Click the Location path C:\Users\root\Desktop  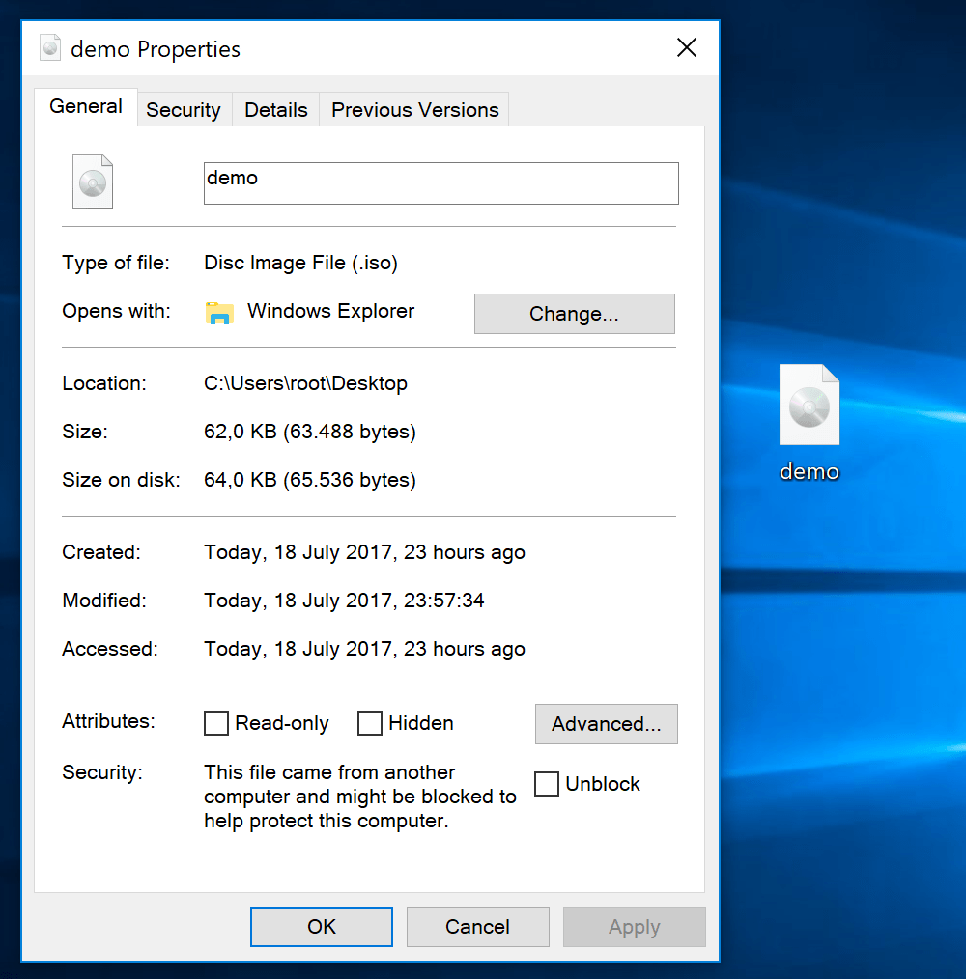point(305,383)
